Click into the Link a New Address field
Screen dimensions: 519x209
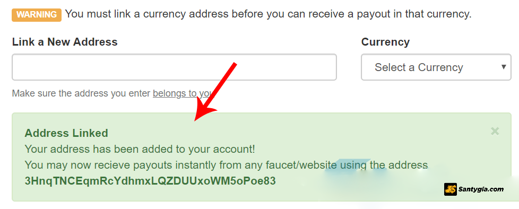coord(174,67)
